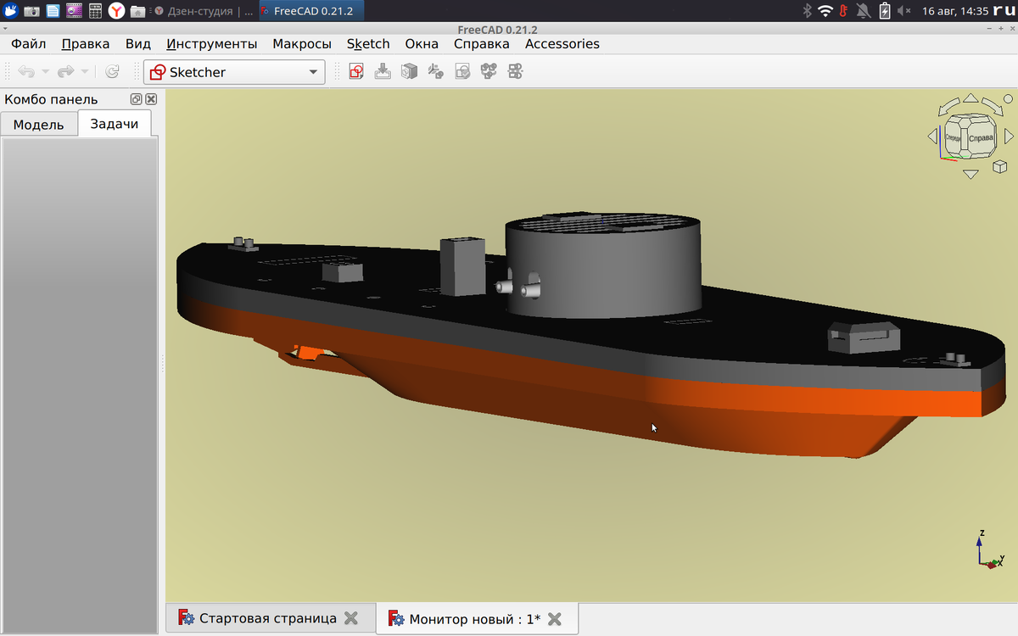Open the mini-cube menu below navigation cube
The width and height of the screenshot is (1018, 636).
[x=1000, y=165]
